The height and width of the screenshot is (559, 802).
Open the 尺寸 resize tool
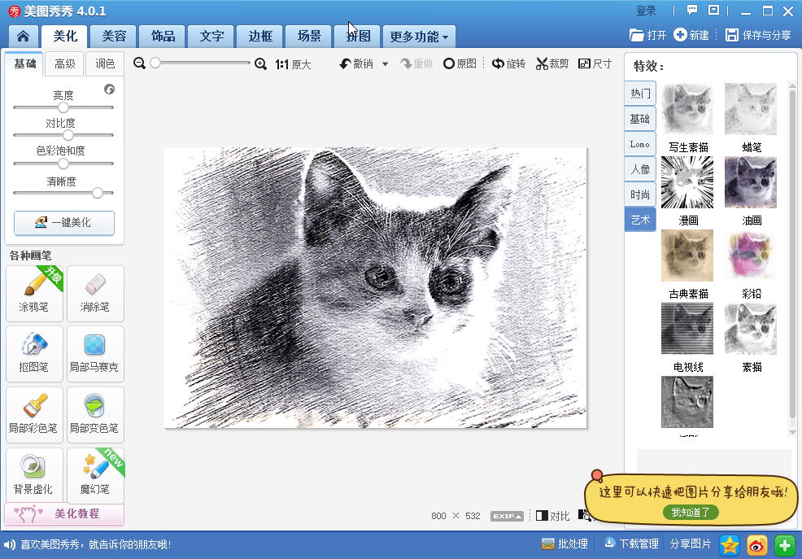595,63
